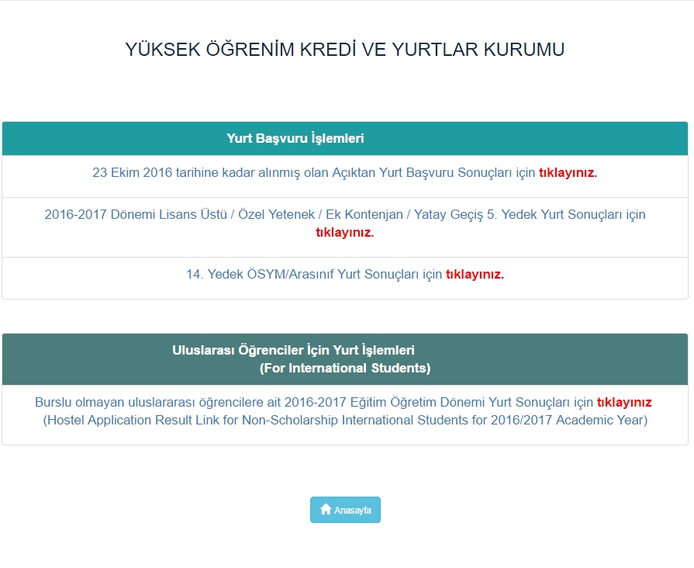Open 14. Yedek ÖSYM/Arasınıf Yurt Sonuçları link
Viewport: 694px width, 568px height.
point(475,274)
